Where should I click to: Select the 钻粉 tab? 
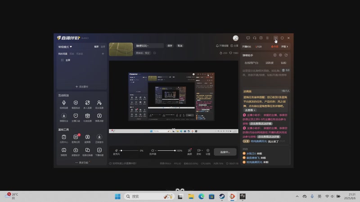tap(283, 63)
